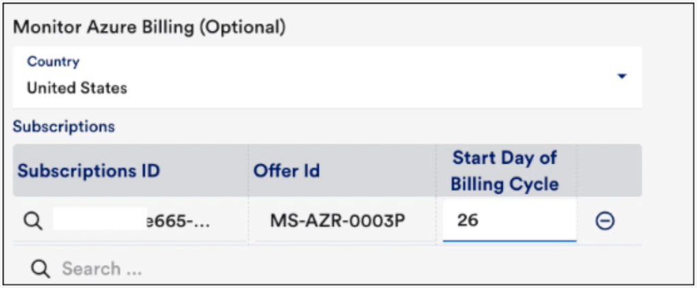Click the magnifier icon beside subscription ID
This screenshot has height=288, width=697.
(33, 221)
